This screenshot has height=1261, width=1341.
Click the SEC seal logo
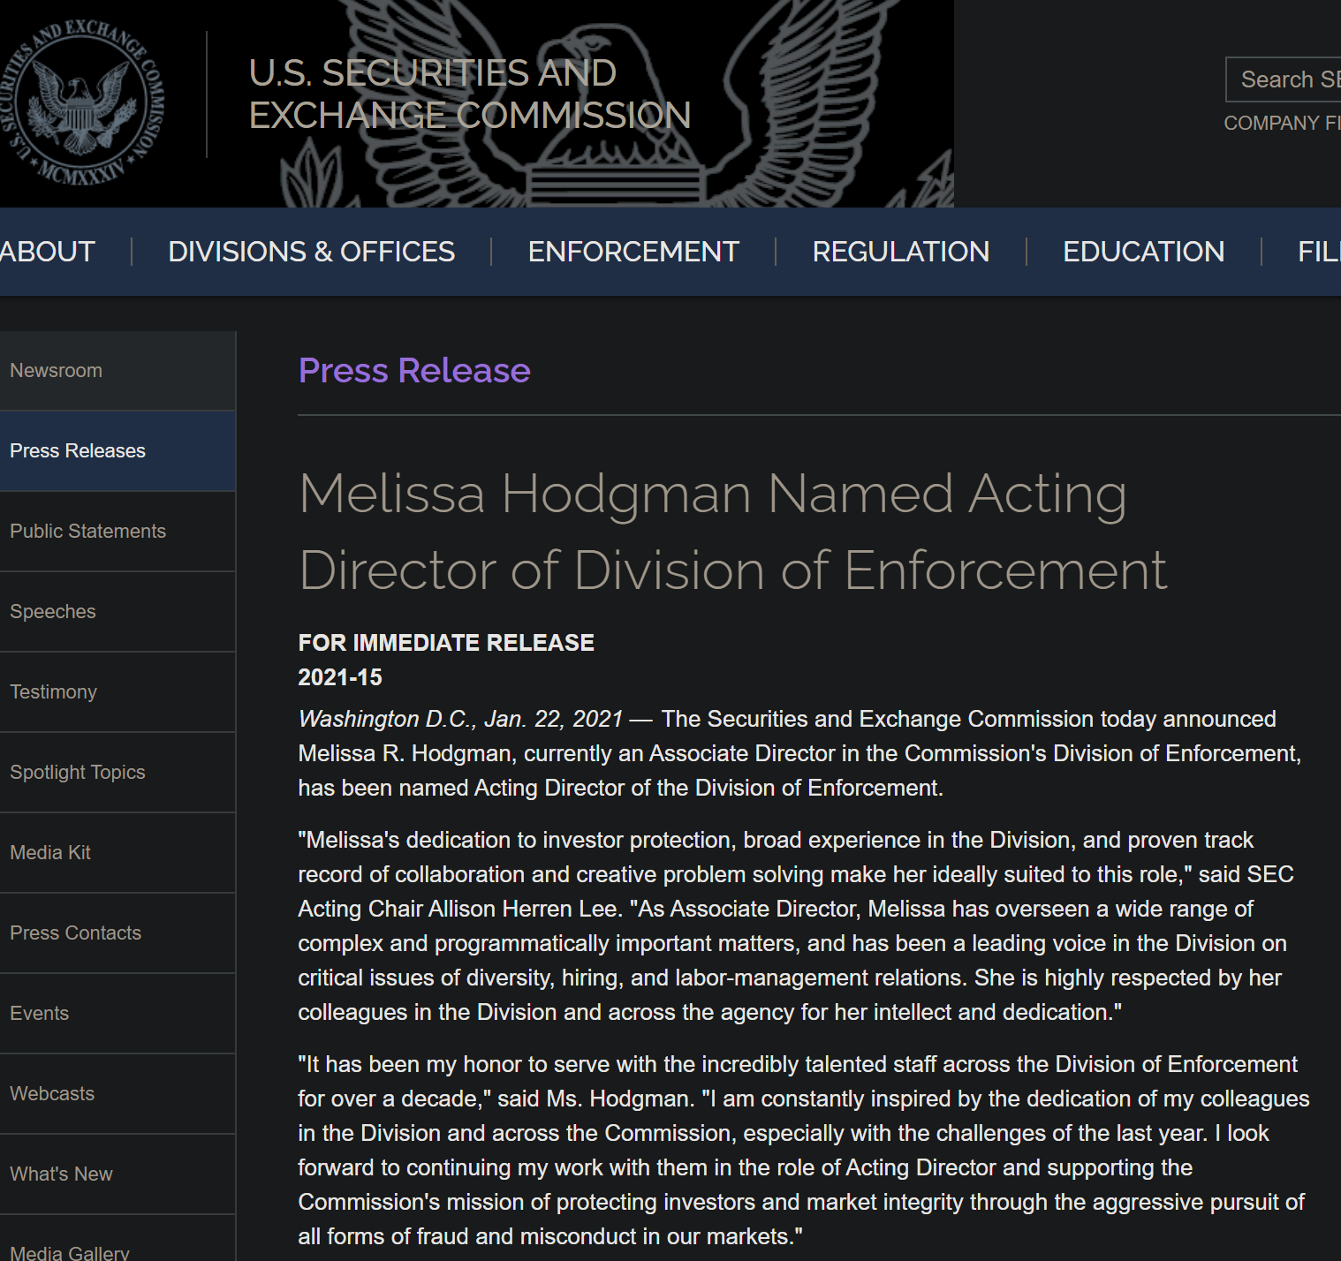pyautogui.click(x=81, y=102)
